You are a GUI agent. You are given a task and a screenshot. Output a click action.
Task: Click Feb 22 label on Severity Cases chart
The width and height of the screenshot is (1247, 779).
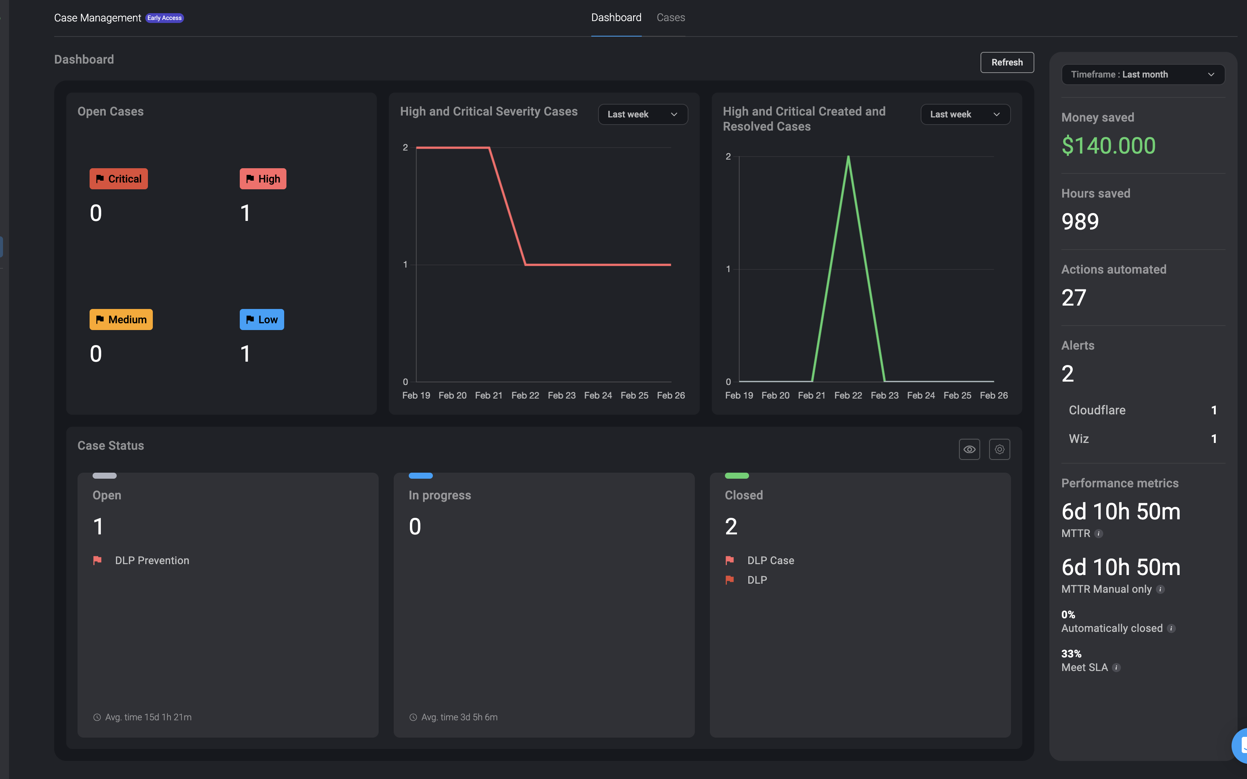525,395
